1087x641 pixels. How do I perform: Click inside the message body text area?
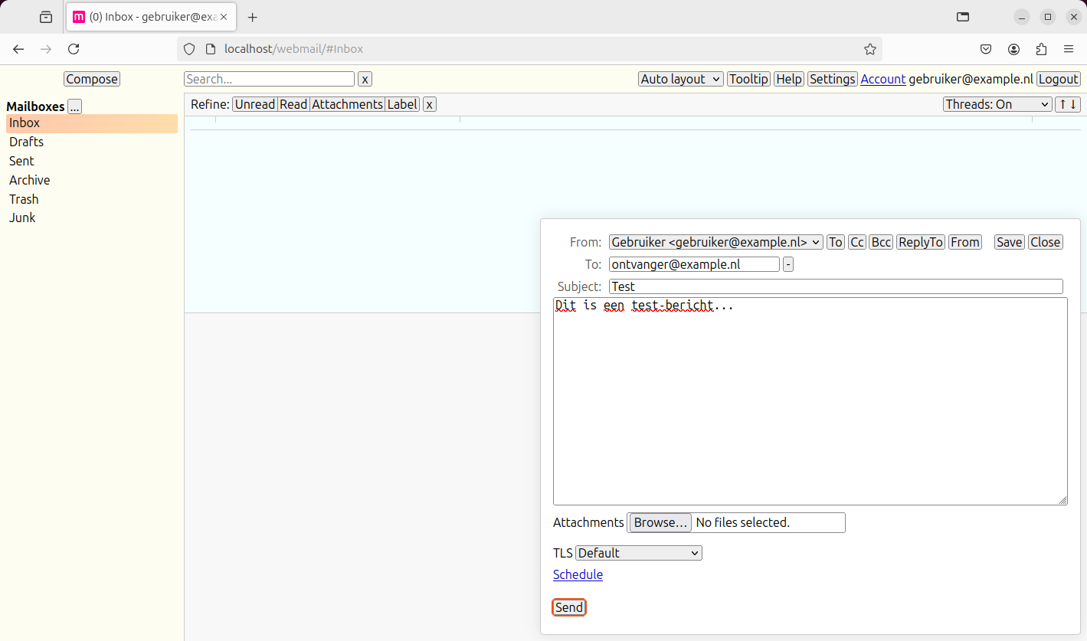click(x=810, y=401)
